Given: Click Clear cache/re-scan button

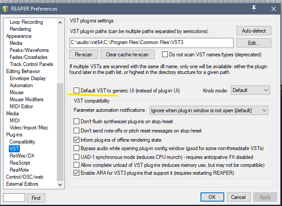Looking at the screenshot, I should tap(127, 55).
